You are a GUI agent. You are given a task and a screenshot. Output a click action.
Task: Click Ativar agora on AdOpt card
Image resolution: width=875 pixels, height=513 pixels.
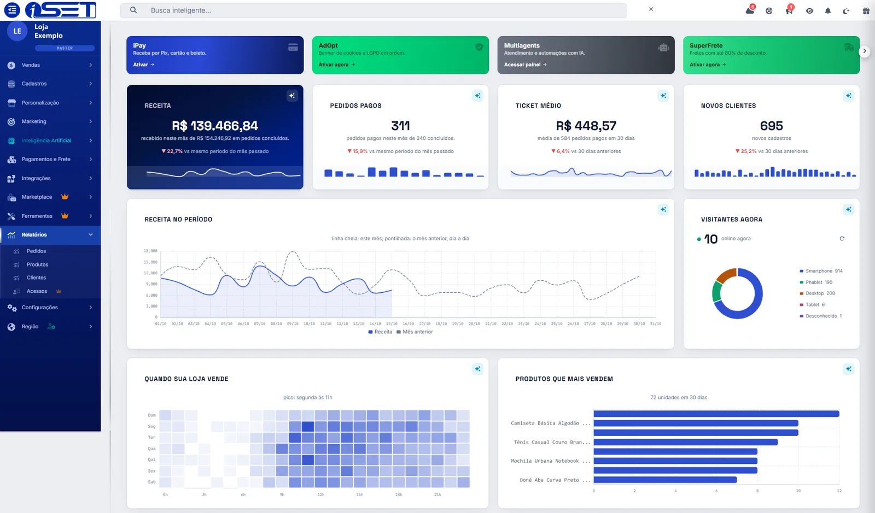click(x=337, y=64)
